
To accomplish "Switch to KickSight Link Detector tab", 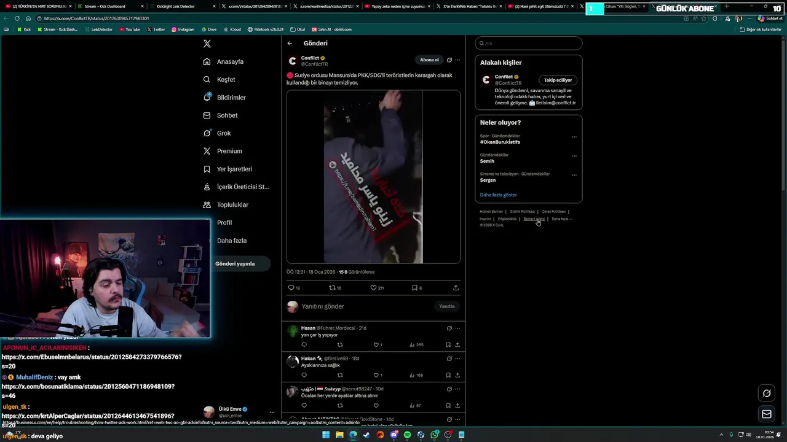I will pos(182,6).
